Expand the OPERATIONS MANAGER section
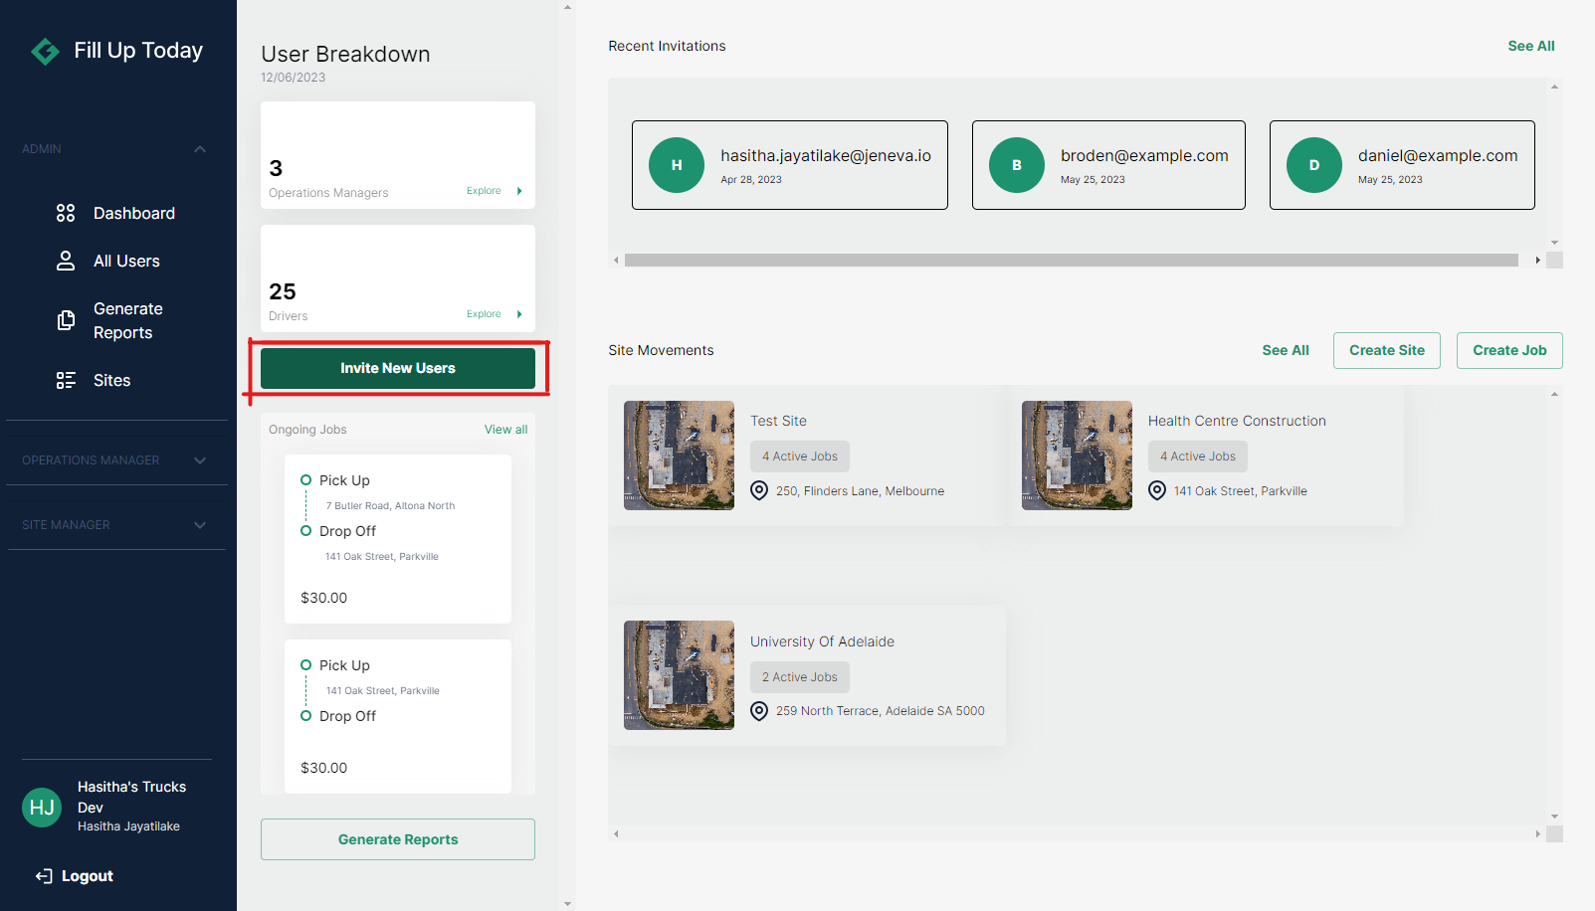This screenshot has height=911, width=1595. pyautogui.click(x=200, y=460)
